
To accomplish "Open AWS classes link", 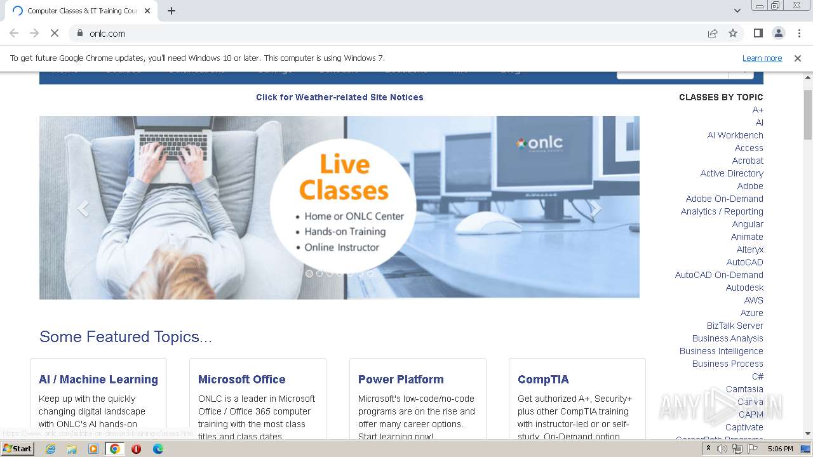I will 754,300.
